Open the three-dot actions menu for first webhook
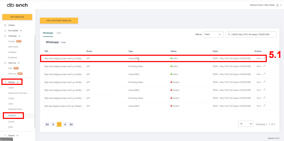Screen dimensions: 284x141 click(x=259, y=58)
